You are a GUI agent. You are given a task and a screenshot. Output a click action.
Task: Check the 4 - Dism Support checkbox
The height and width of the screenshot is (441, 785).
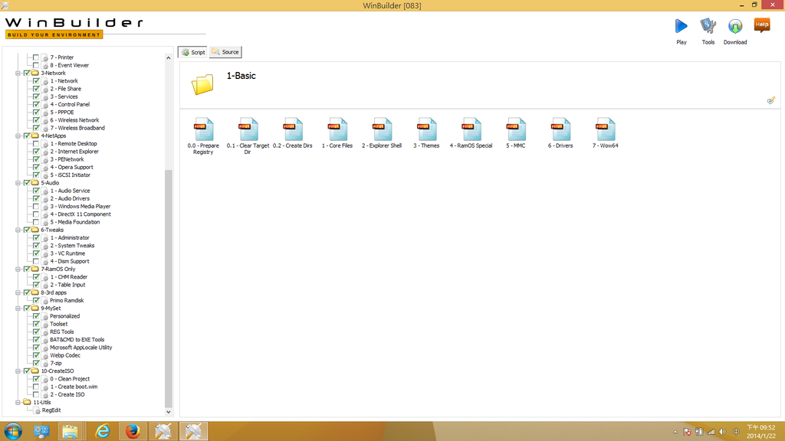tap(36, 261)
